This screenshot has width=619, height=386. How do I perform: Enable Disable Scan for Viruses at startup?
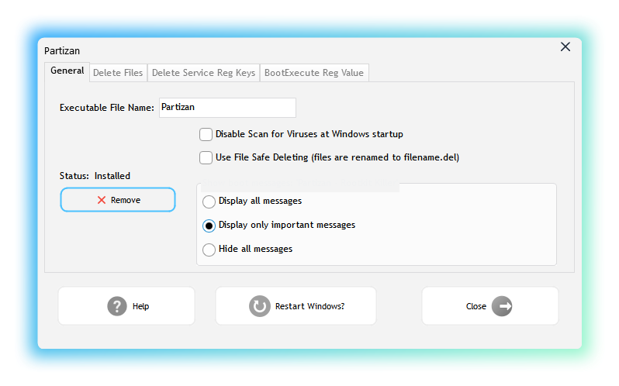point(206,134)
